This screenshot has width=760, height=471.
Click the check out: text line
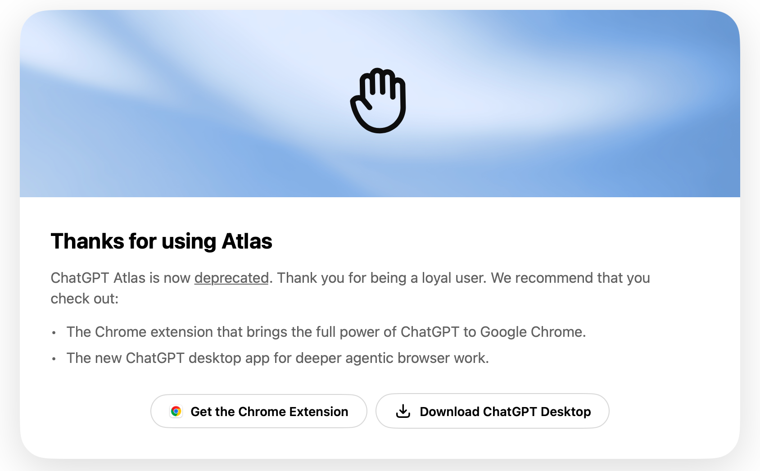(x=85, y=299)
